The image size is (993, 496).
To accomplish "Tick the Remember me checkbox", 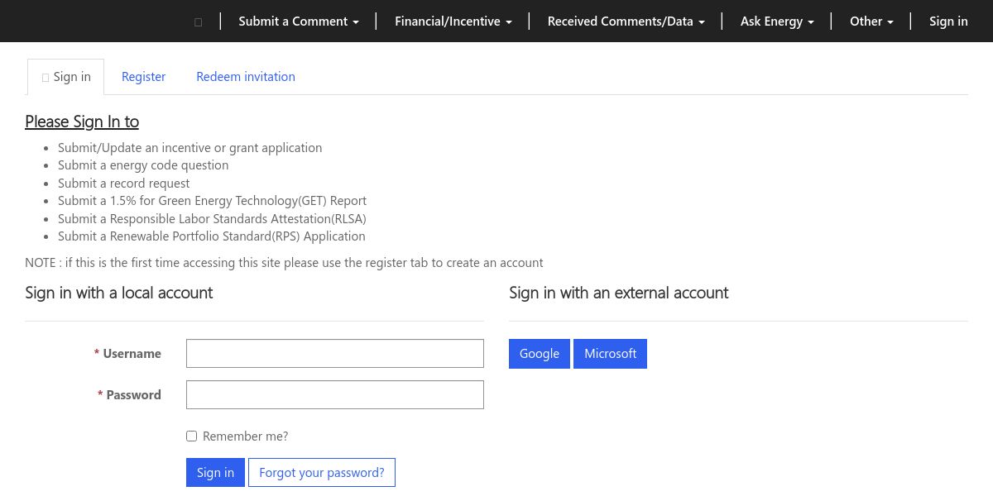I will tap(191, 436).
